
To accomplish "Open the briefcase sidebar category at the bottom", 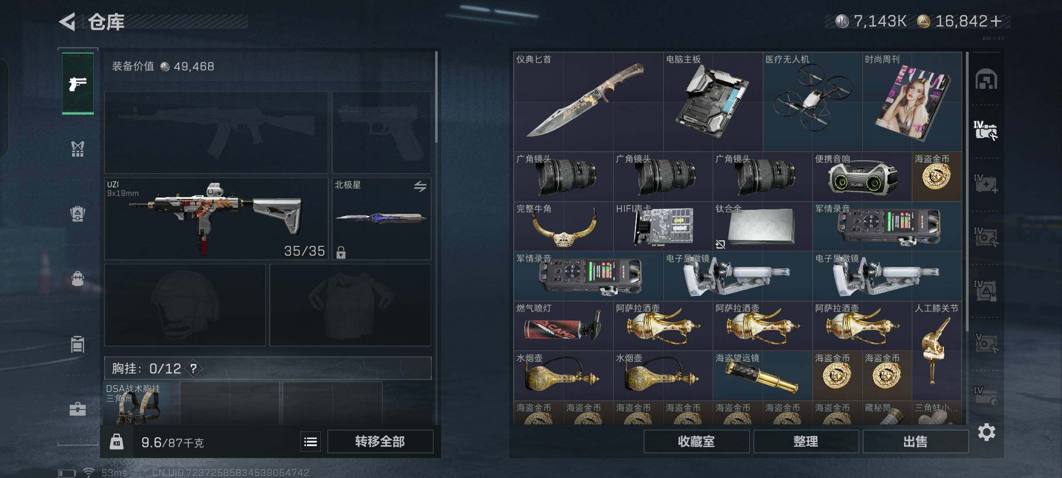I will click(77, 409).
